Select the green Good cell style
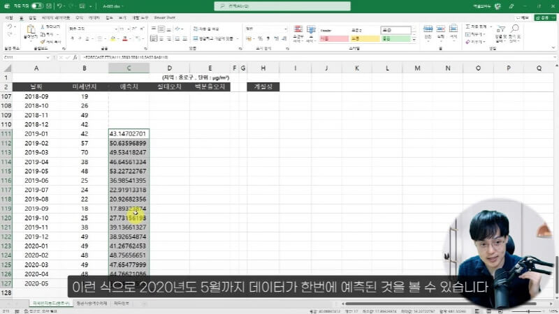Viewport: 559px width, 314px height. (395, 38)
